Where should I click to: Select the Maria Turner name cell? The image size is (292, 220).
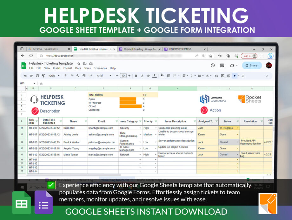click(x=76, y=155)
